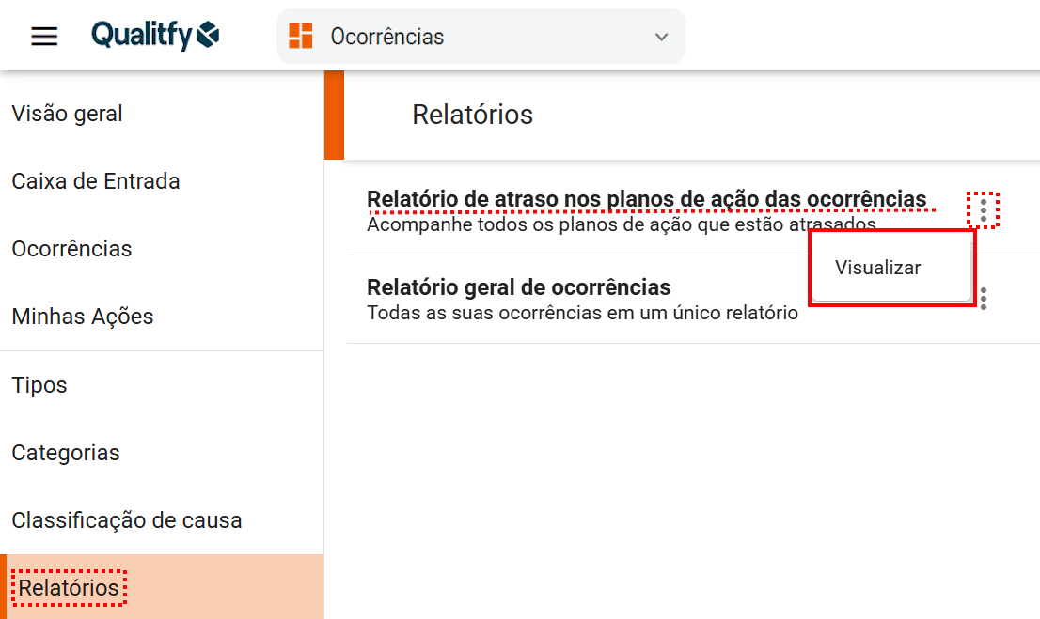Click the Relatório de atraso nos planos title
Image resolution: width=1040 pixels, height=619 pixels.
coord(646,199)
